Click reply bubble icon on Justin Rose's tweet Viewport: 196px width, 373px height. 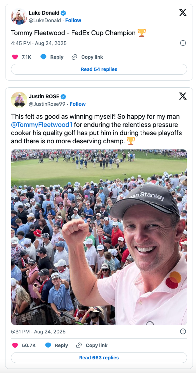[x=48, y=345]
